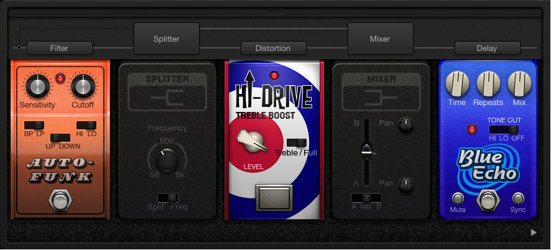
Task: Click the Pan knob for channel A
Action: [406, 185]
